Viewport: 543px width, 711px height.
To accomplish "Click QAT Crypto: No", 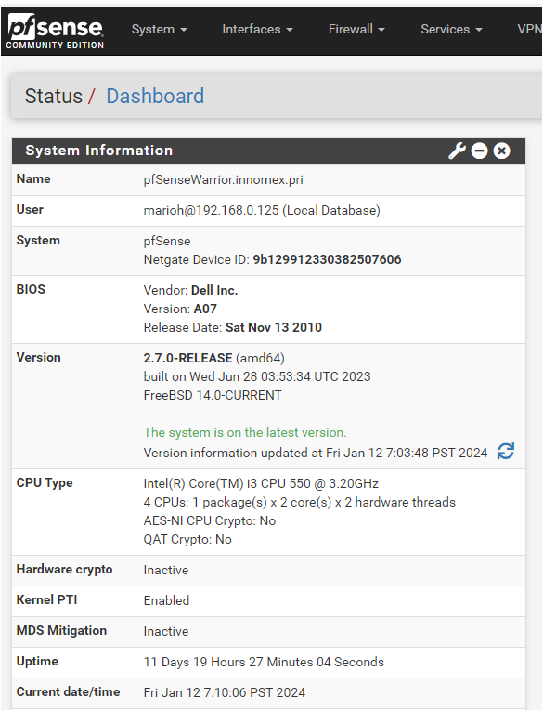I will (187, 540).
